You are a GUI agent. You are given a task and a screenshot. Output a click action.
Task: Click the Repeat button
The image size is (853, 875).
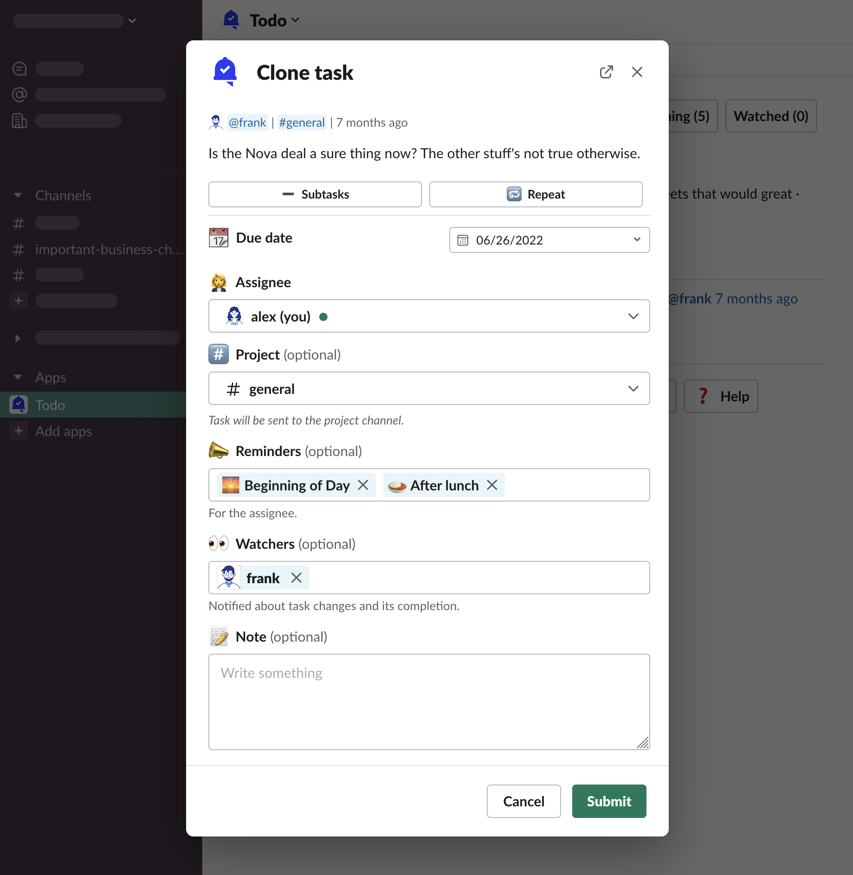[x=536, y=194]
